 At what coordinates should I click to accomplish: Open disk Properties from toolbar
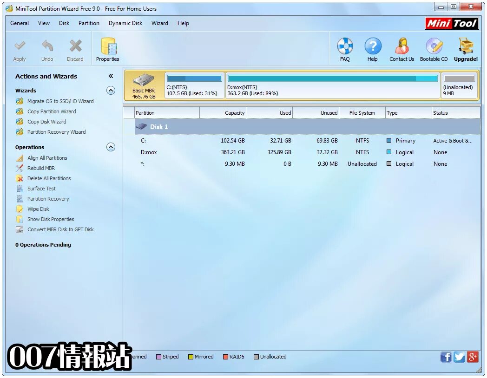108,50
